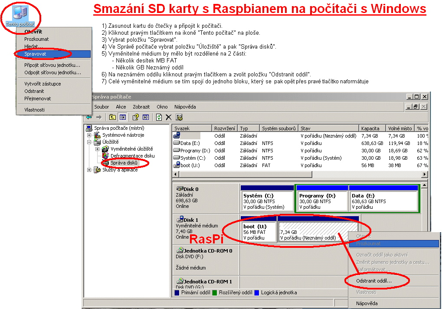Sort by the Rozvržení column header
Viewport: 442px width, 309px height.
click(225, 128)
